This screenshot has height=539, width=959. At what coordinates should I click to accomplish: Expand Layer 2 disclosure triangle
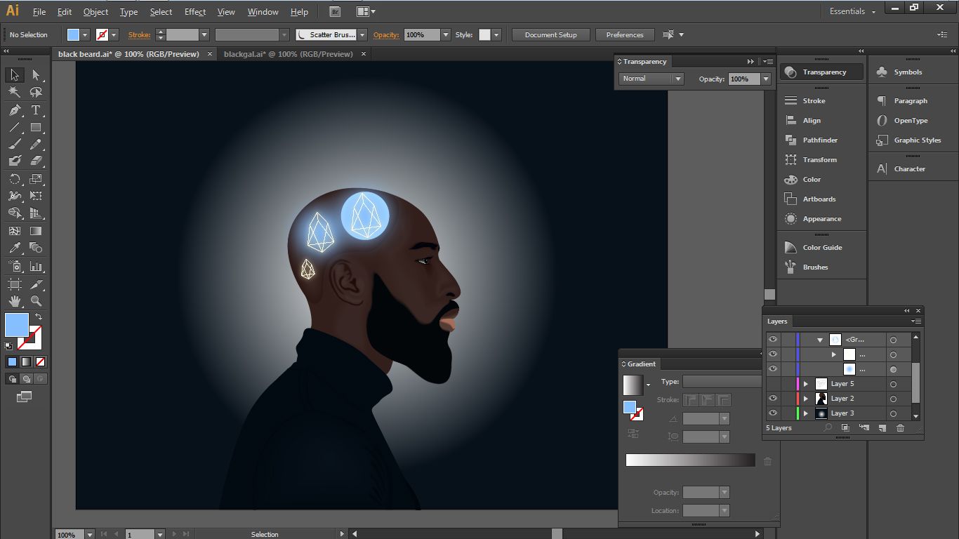pos(806,399)
